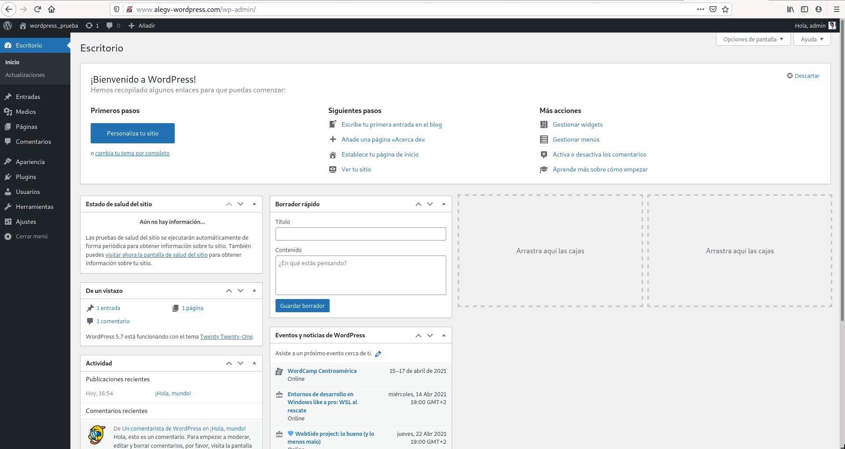The image size is (845, 449).
Task: Focus the Título input field
Action: click(360, 234)
